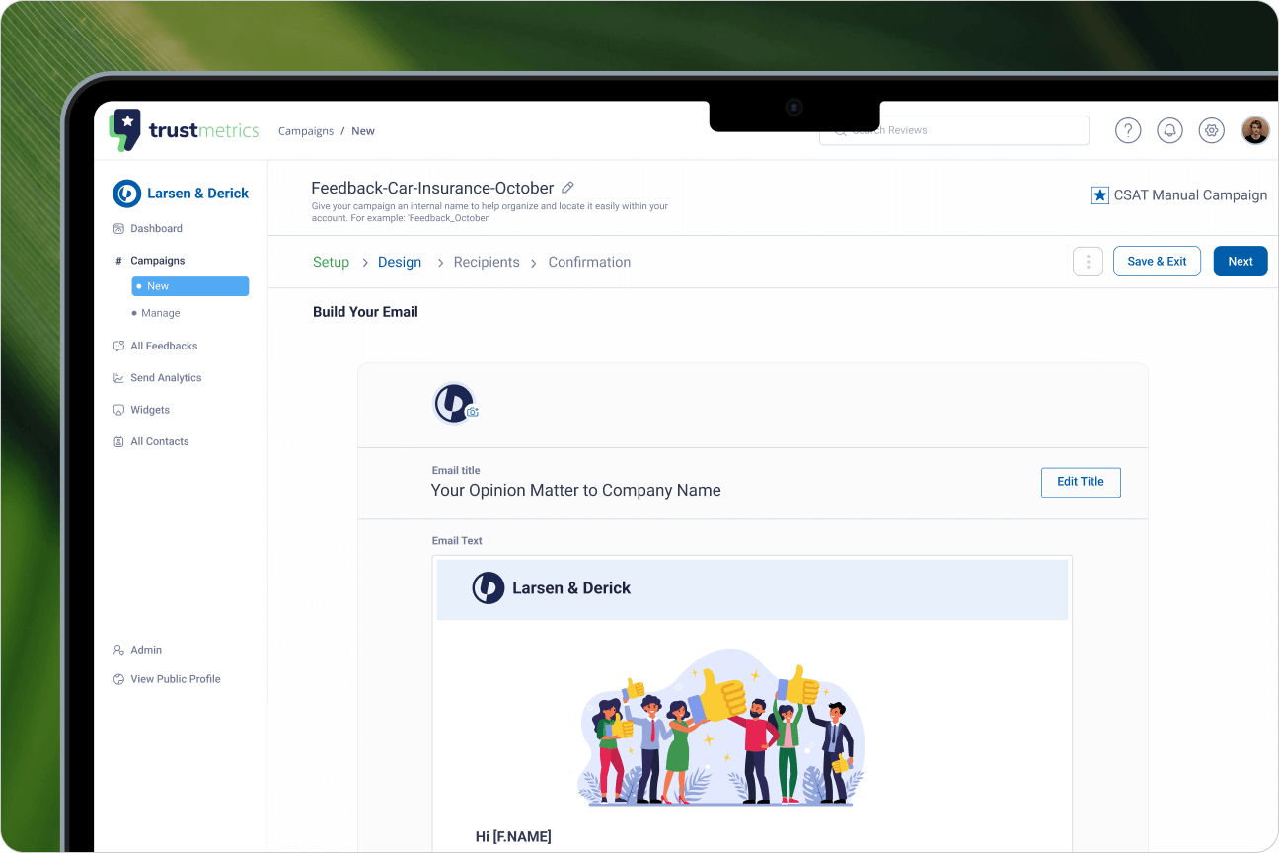Click the email title text Your Opinion Matter

[x=576, y=491]
